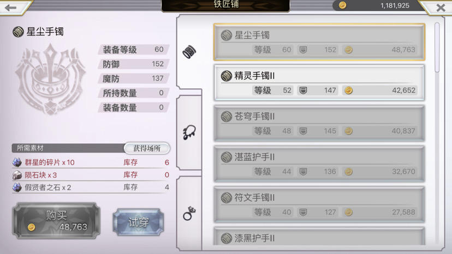Open the ring accessory tab
Screen dimensions: 452x254
click(189, 214)
